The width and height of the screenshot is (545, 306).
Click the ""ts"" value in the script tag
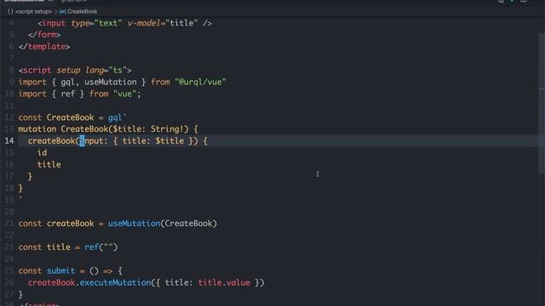click(x=118, y=71)
